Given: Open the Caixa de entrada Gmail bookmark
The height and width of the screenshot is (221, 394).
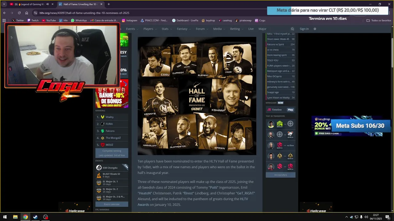Looking at the screenshot, I should 104,21.
